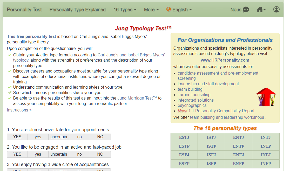The height and width of the screenshot is (171, 284).
Task: Expand the More dropdown menu
Action: (151, 10)
